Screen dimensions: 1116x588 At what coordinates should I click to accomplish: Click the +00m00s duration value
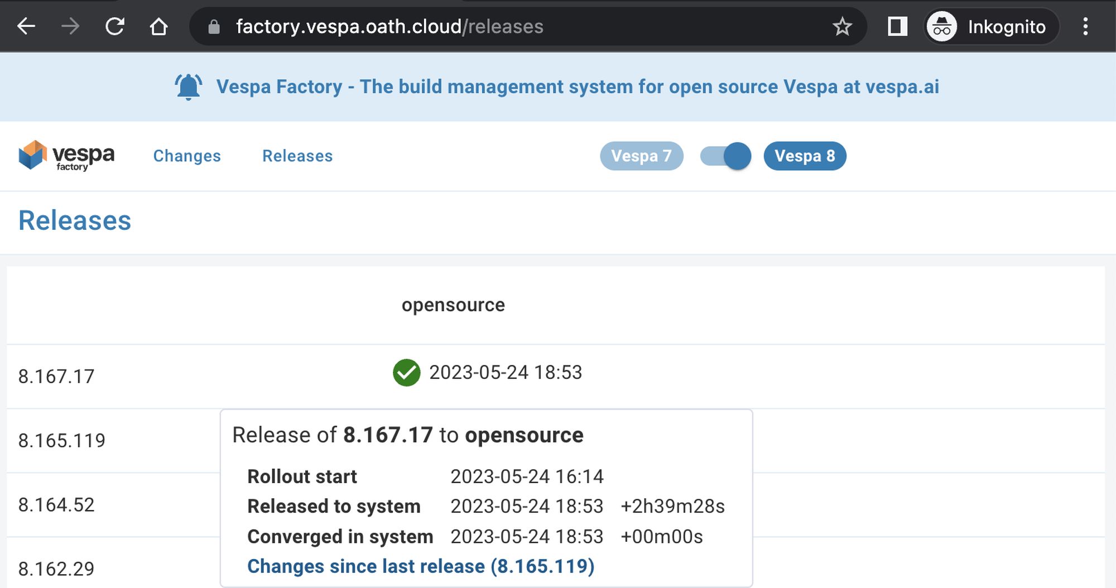coord(662,536)
